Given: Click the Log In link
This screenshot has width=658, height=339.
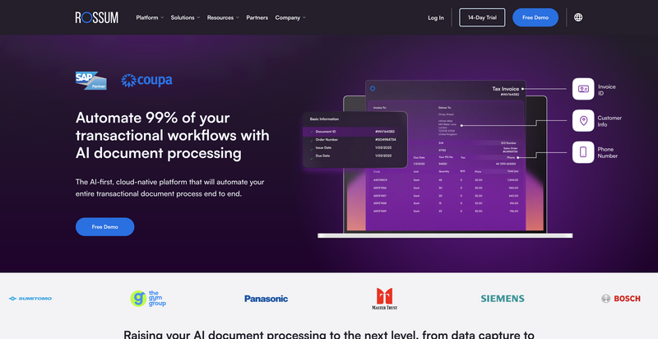Looking at the screenshot, I should [436, 17].
